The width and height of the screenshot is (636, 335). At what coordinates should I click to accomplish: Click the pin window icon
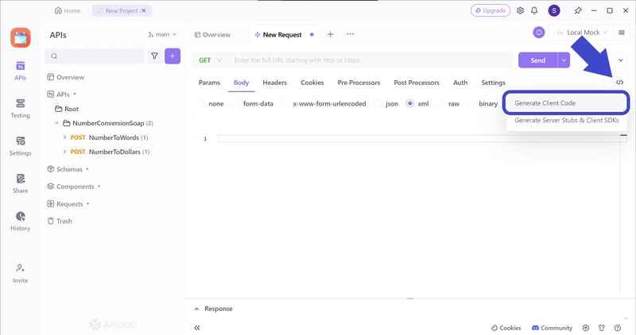(578, 10)
